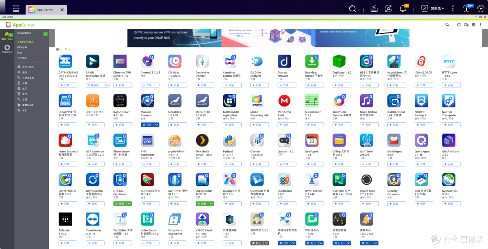Open the QTS top bar search

[x=352, y=9]
